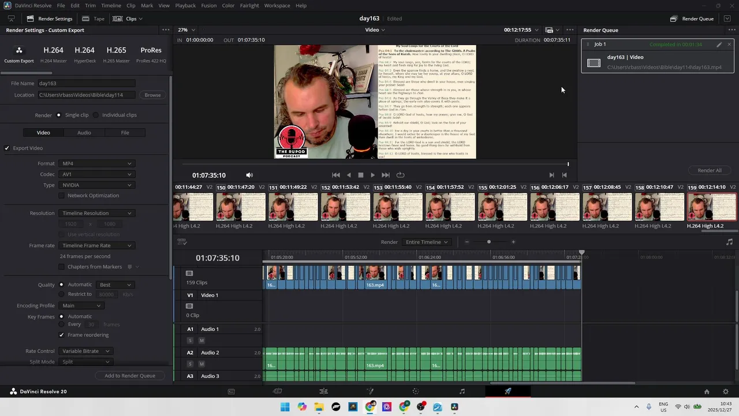Jump to first frame in viewer
This screenshot has height=416, width=739.
(335, 175)
